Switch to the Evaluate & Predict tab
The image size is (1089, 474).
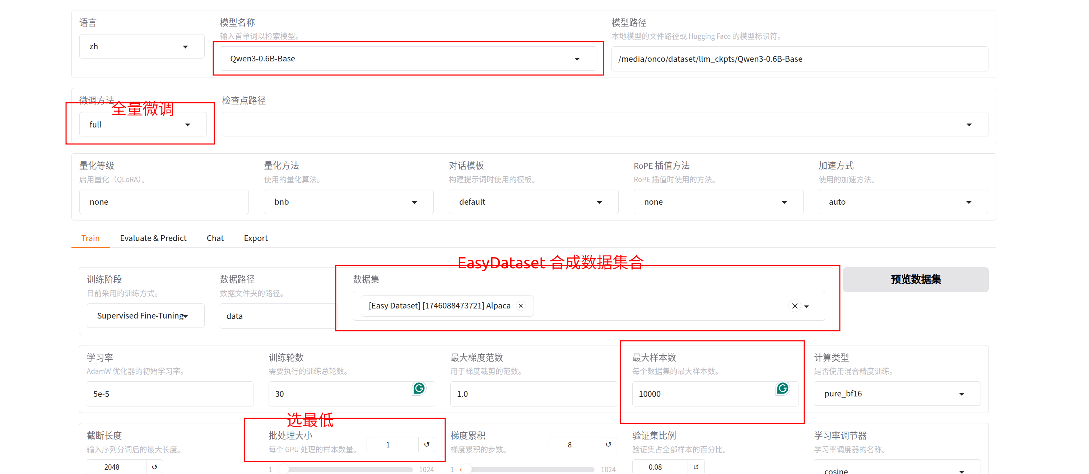click(153, 238)
